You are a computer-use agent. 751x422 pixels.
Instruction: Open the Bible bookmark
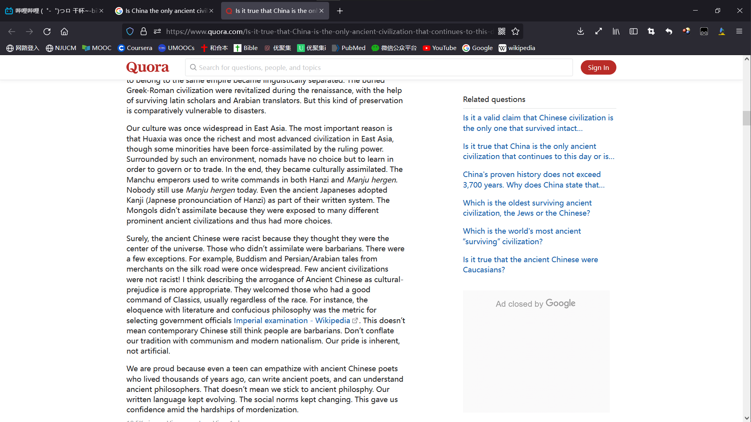(x=246, y=48)
